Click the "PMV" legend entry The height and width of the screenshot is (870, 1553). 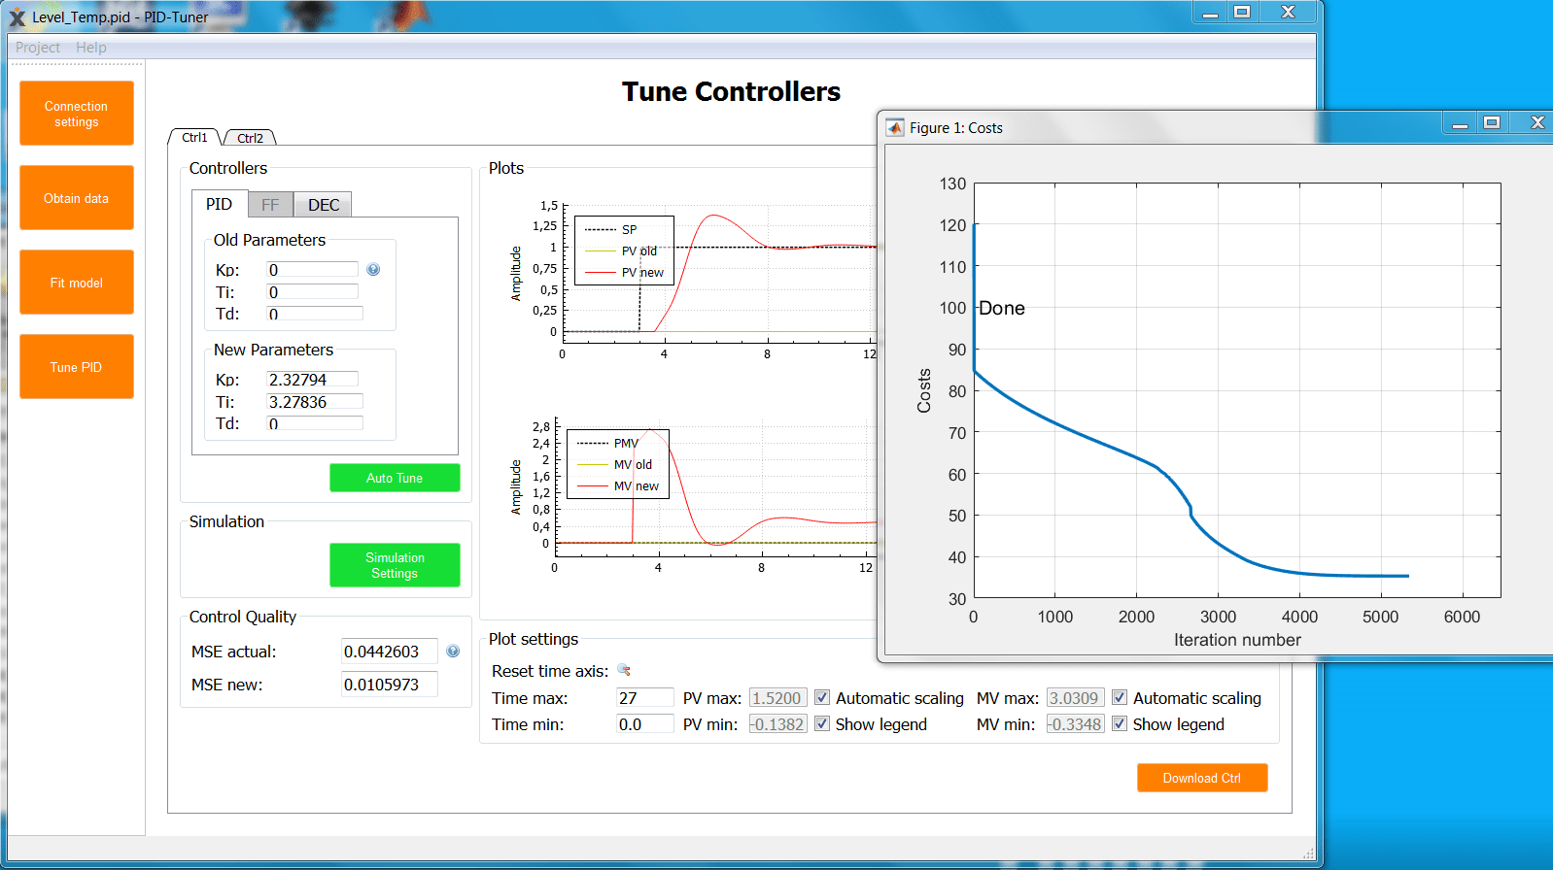pyautogui.click(x=626, y=444)
